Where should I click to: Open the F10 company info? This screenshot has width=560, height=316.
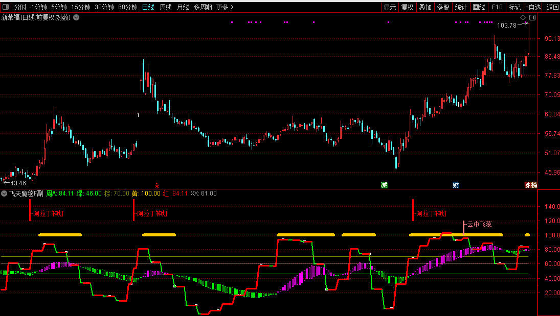(x=497, y=7)
